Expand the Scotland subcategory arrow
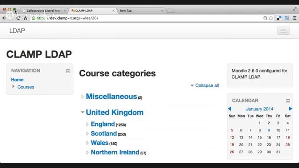The image size is (299, 168). click(x=87, y=133)
